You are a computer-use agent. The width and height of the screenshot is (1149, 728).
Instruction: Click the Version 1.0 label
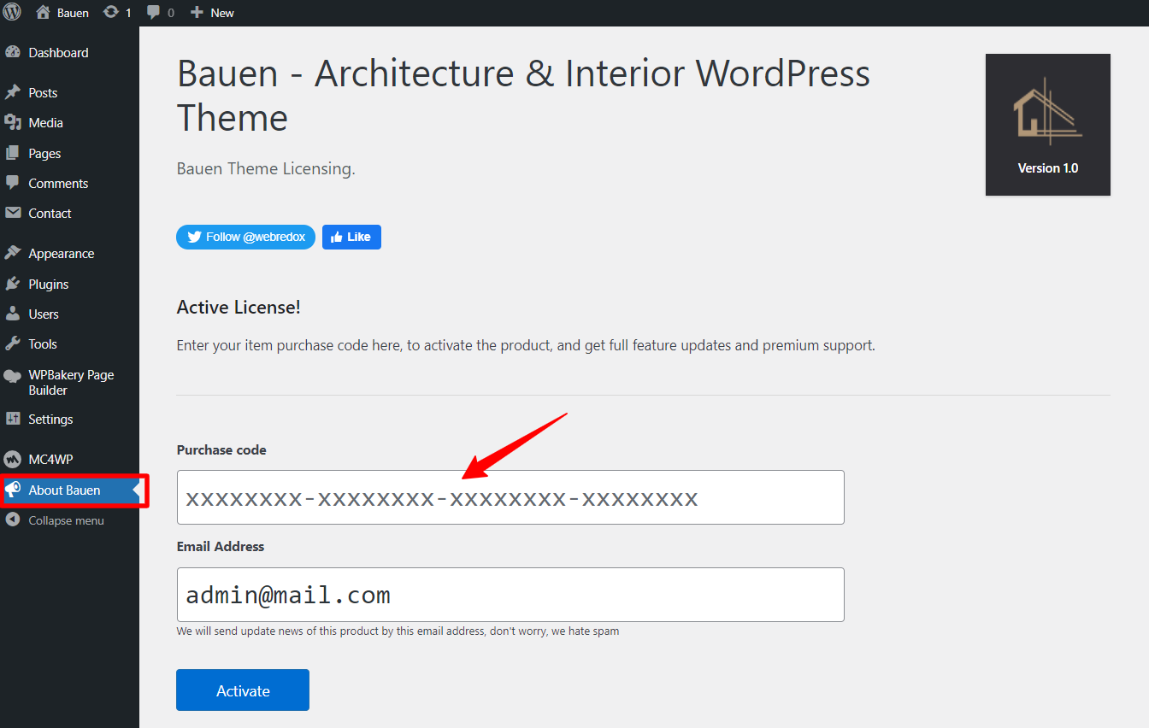point(1048,168)
